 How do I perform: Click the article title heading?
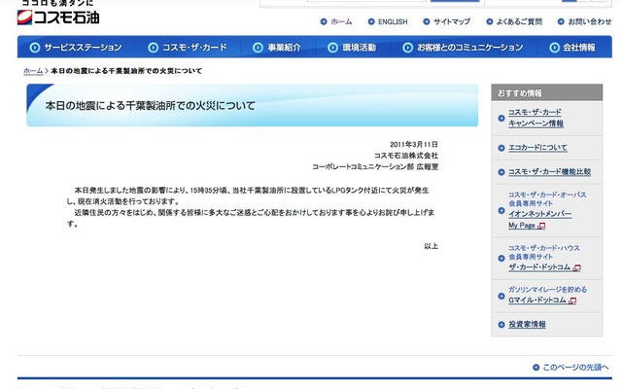pyautogui.click(x=150, y=106)
